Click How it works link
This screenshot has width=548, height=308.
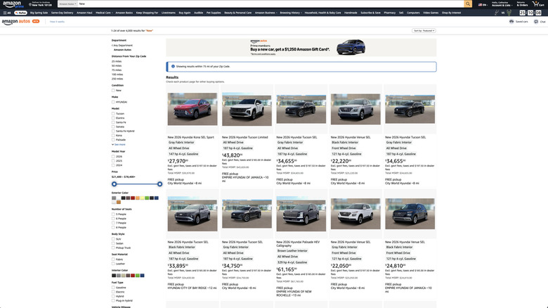57,22
